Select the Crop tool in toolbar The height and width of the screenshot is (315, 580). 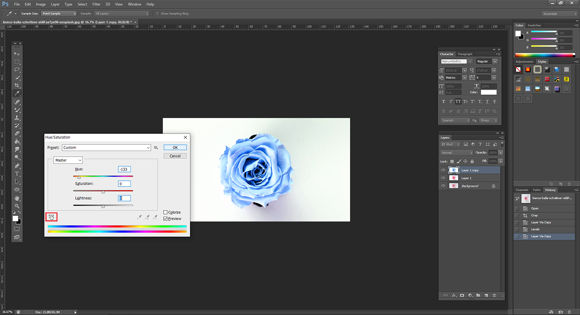[17, 85]
